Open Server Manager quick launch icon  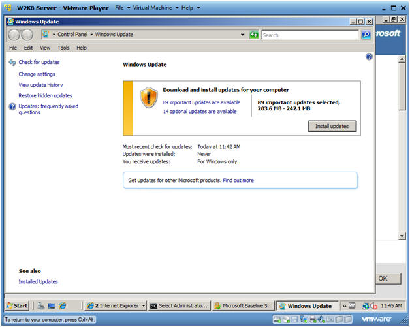tap(40, 305)
